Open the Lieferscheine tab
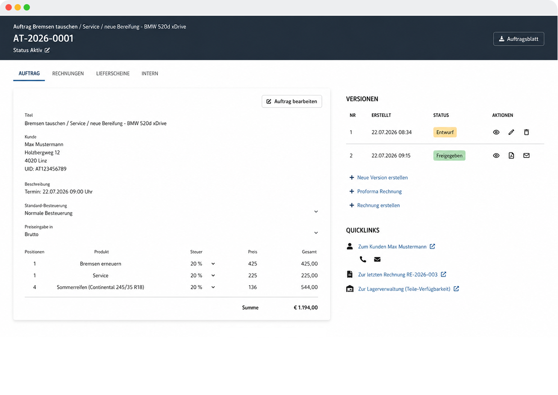 pos(113,73)
